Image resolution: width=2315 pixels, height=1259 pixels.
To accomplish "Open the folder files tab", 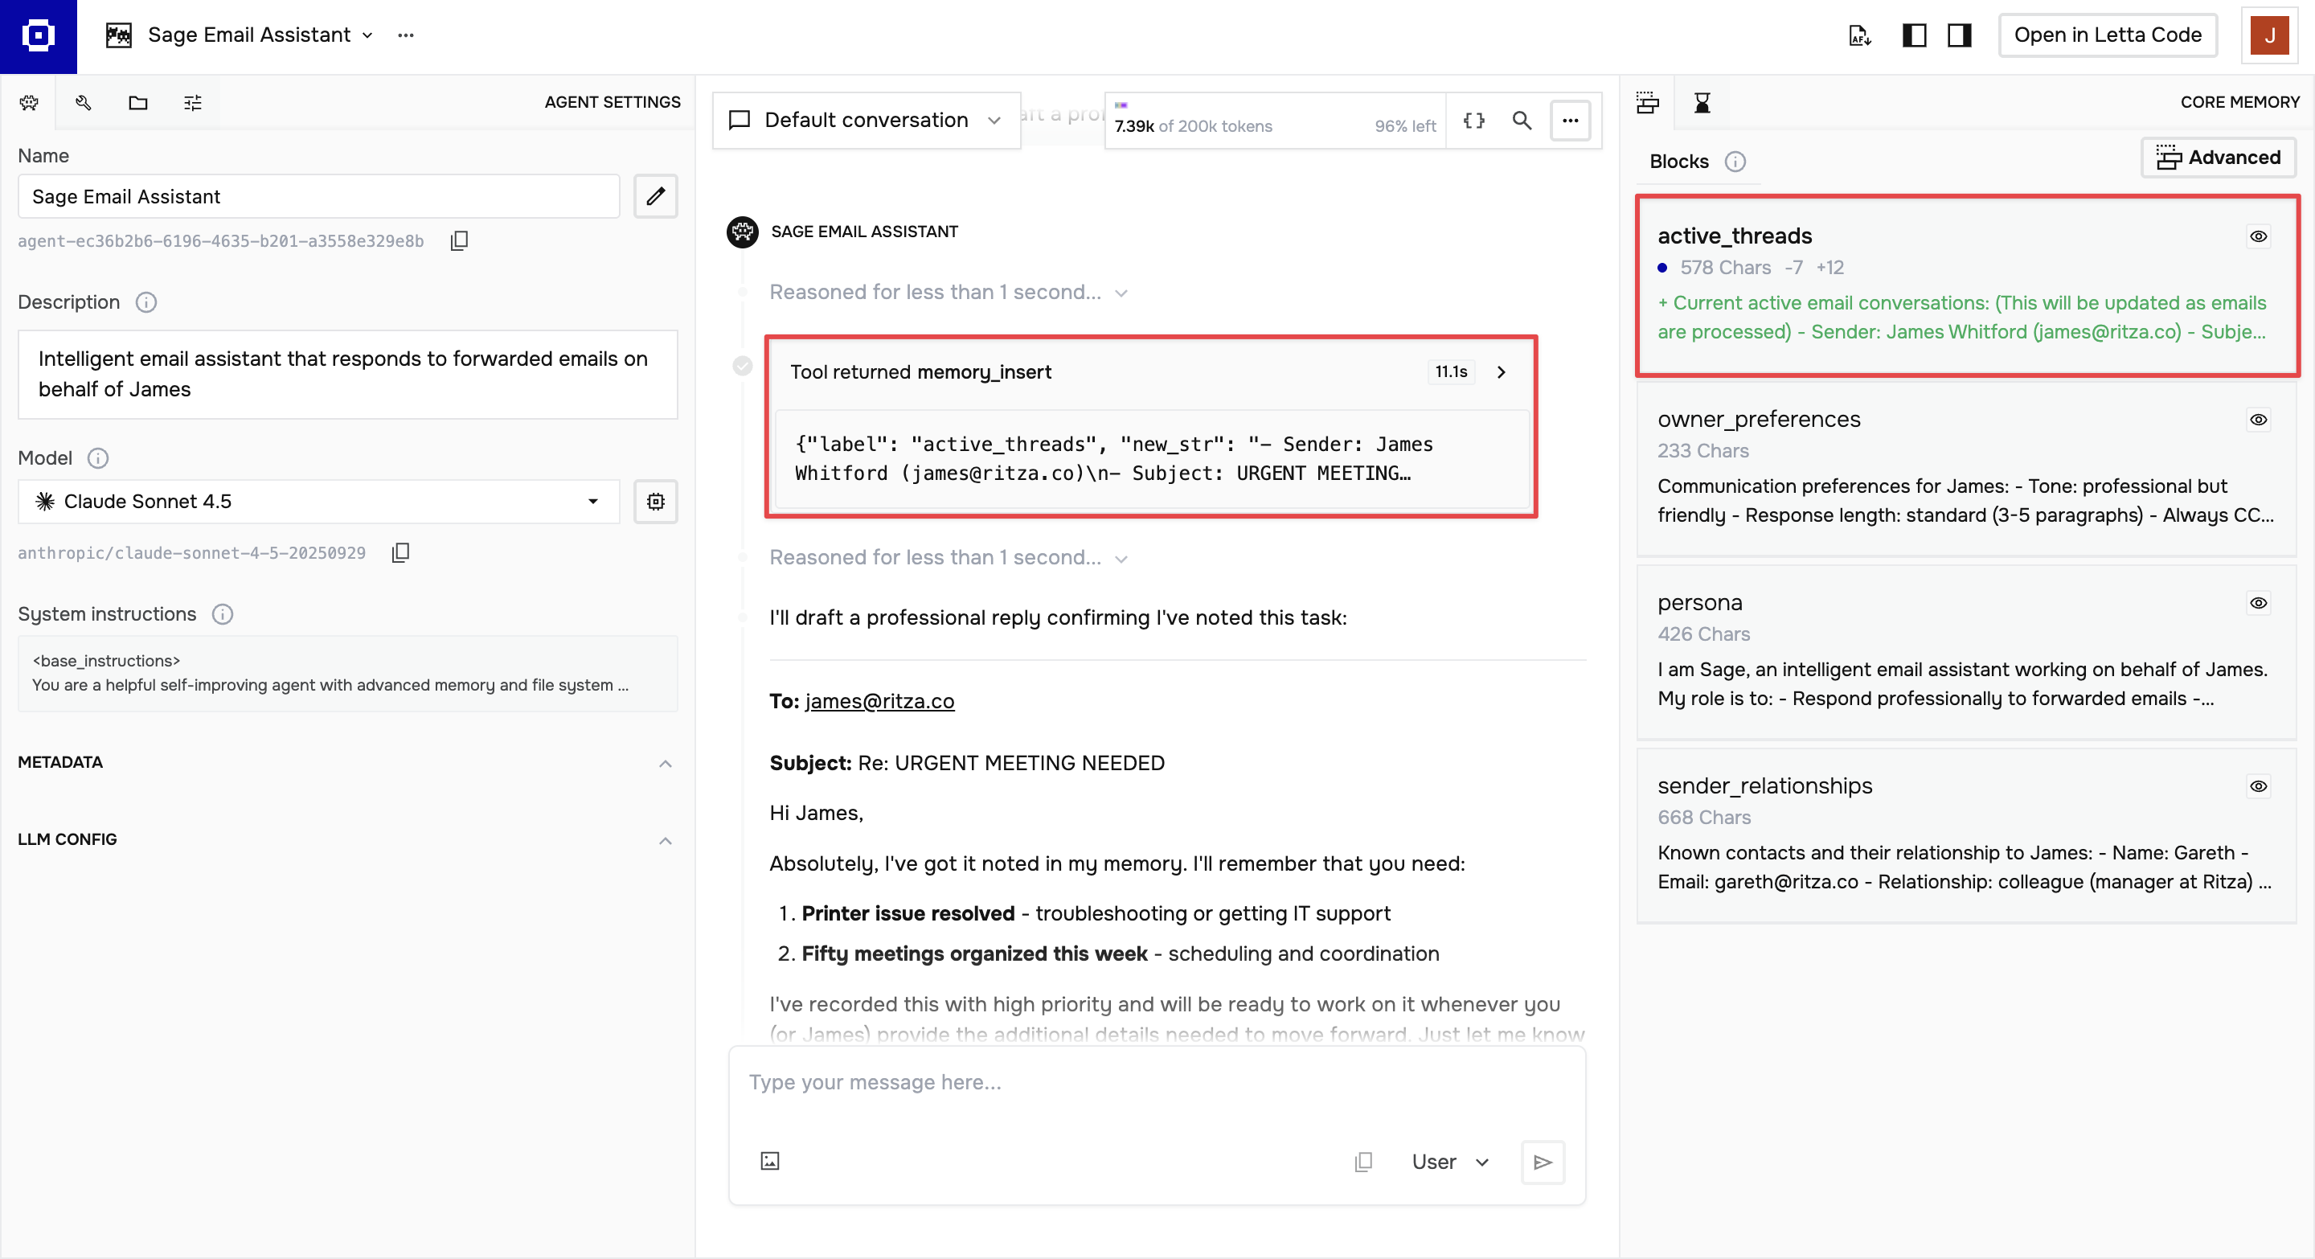I will [x=137, y=102].
